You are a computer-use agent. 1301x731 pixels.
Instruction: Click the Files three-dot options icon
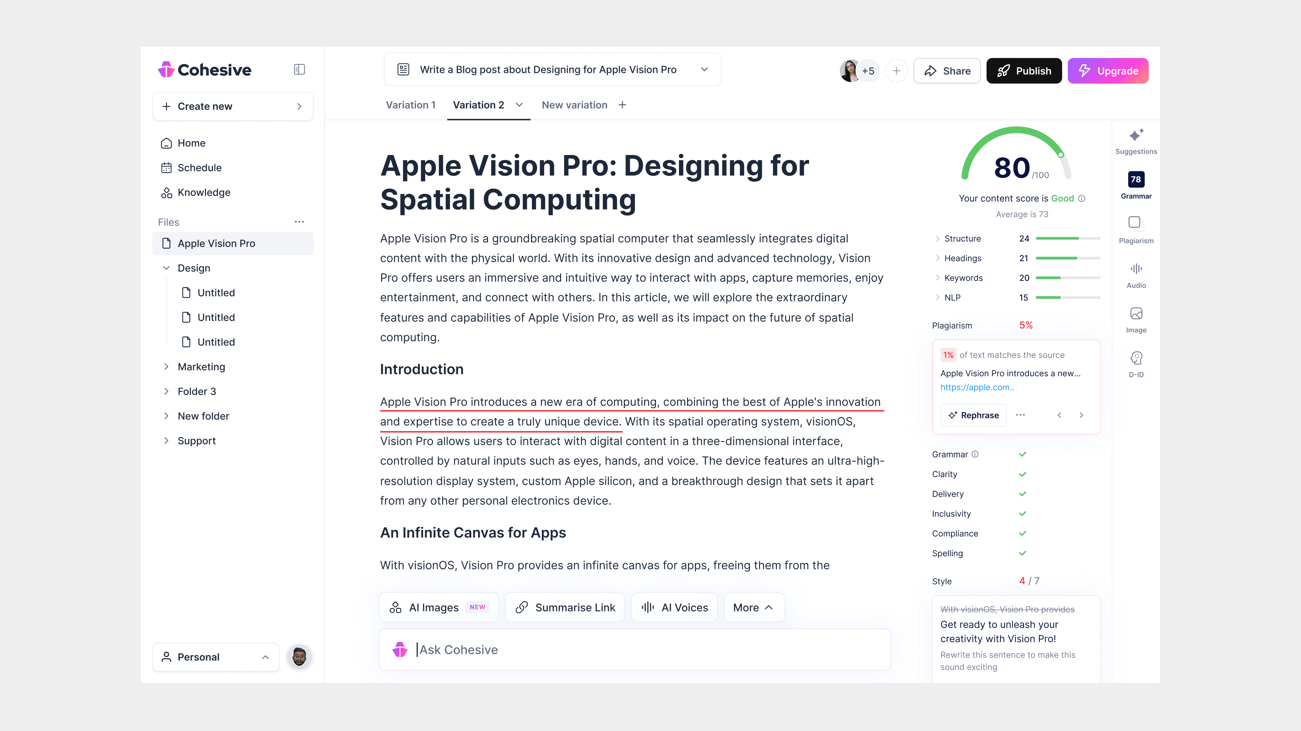pos(299,222)
